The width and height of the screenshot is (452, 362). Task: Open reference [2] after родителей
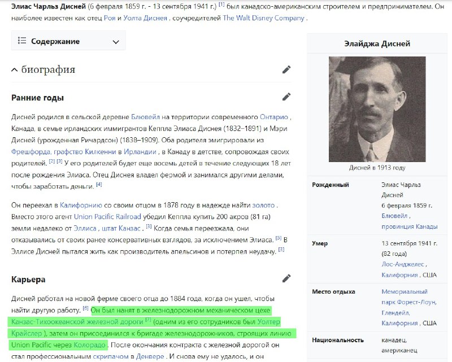(52, 162)
